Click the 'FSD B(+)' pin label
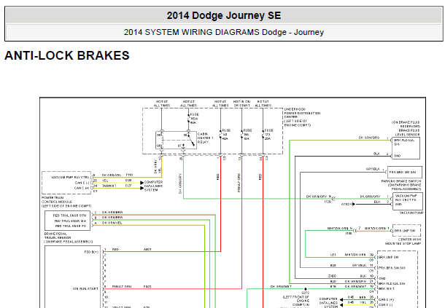445x308 pixels. 91,252
